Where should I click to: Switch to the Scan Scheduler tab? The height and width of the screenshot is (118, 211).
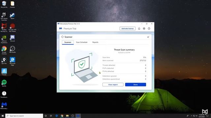point(82,42)
